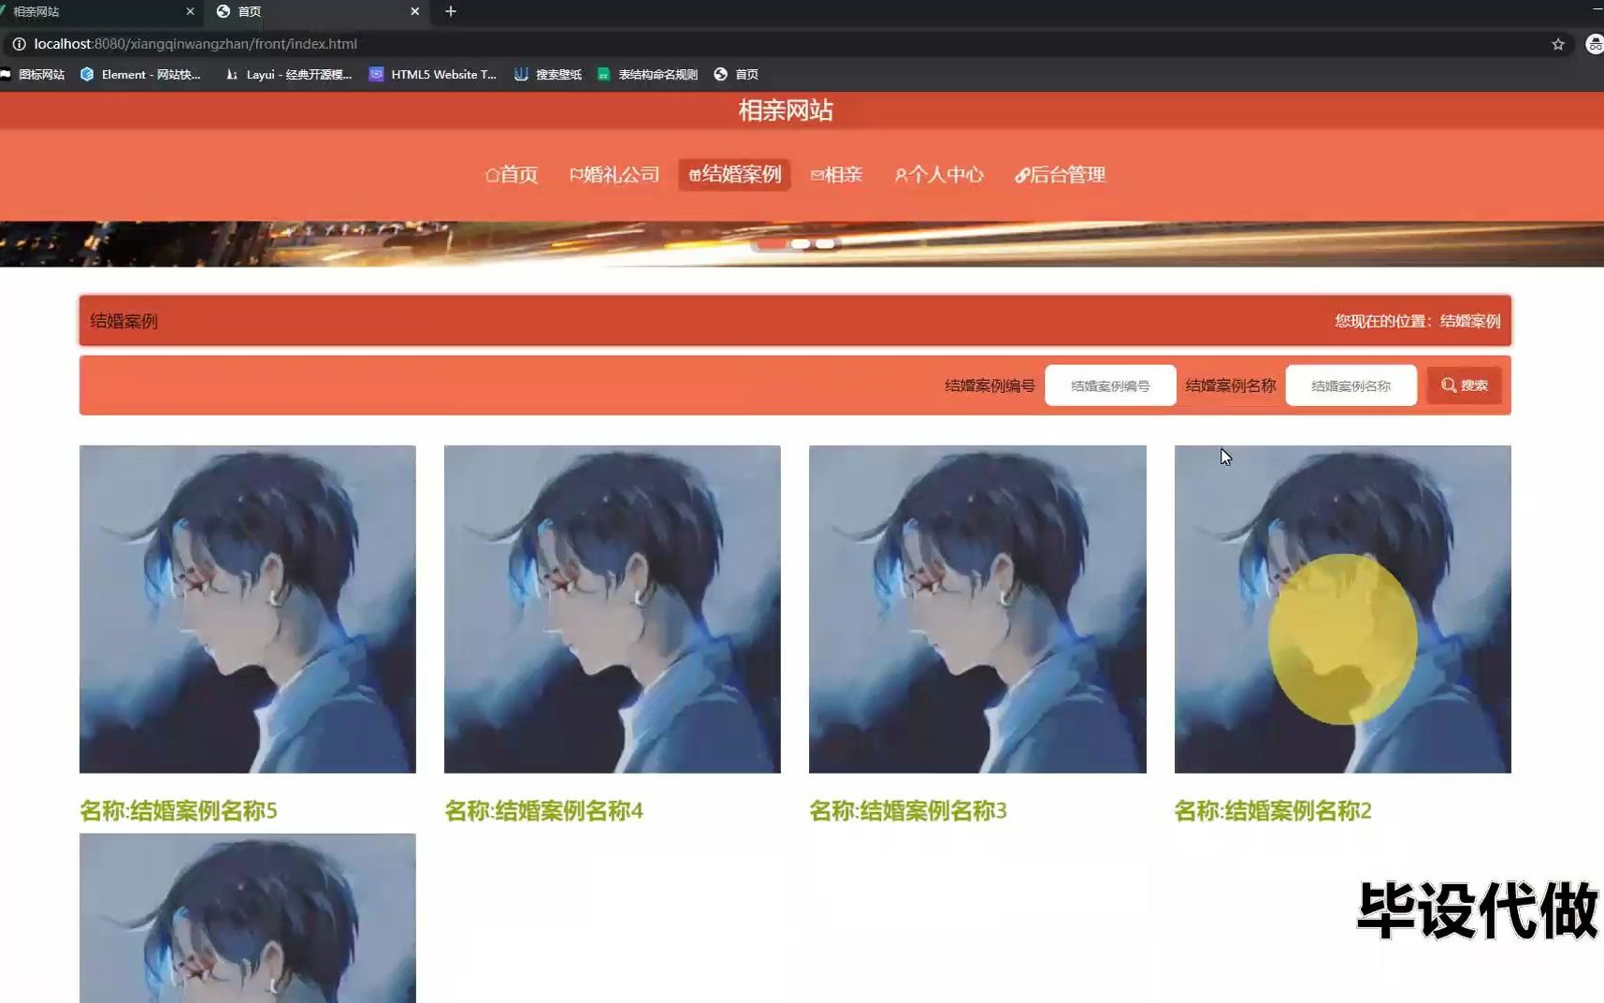Click the 相亲网站 site title

tap(786, 110)
